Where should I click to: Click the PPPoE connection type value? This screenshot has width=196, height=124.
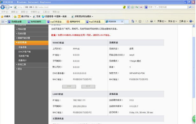[76, 49]
